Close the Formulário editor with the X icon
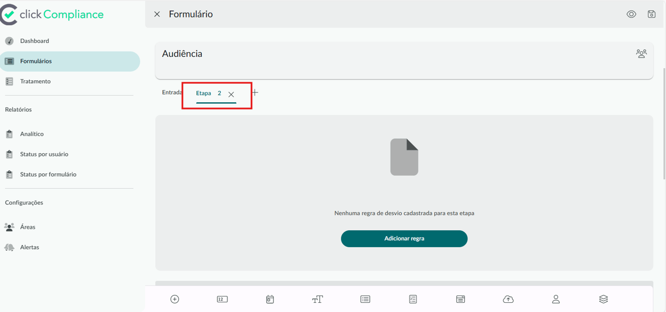The width and height of the screenshot is (666, 312). tap(157, 14)
